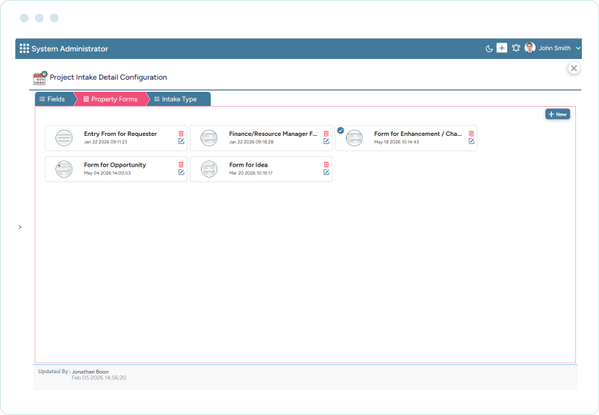Click date Jan 22 2026 09:11:23

tap(105, 142)
